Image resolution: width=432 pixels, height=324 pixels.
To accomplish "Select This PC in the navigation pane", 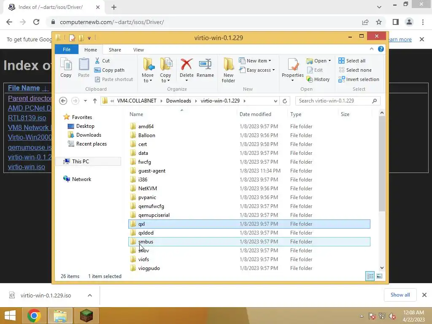I will coord(88,162).
